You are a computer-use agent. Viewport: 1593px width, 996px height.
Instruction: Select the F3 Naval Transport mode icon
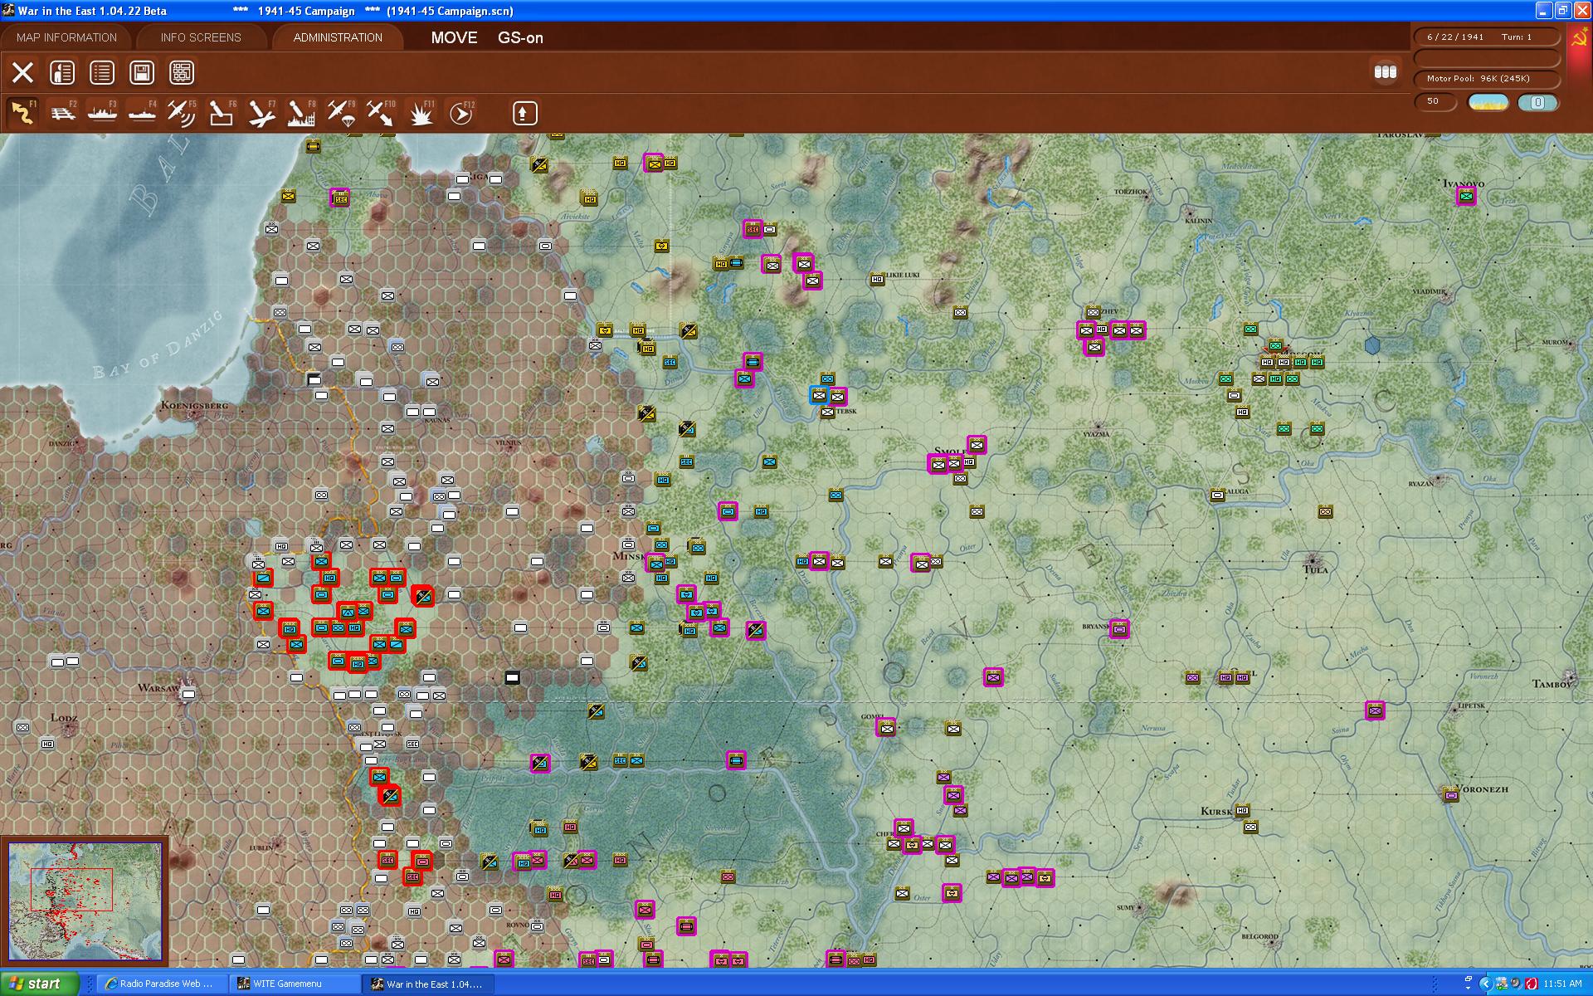coord(102,113)
